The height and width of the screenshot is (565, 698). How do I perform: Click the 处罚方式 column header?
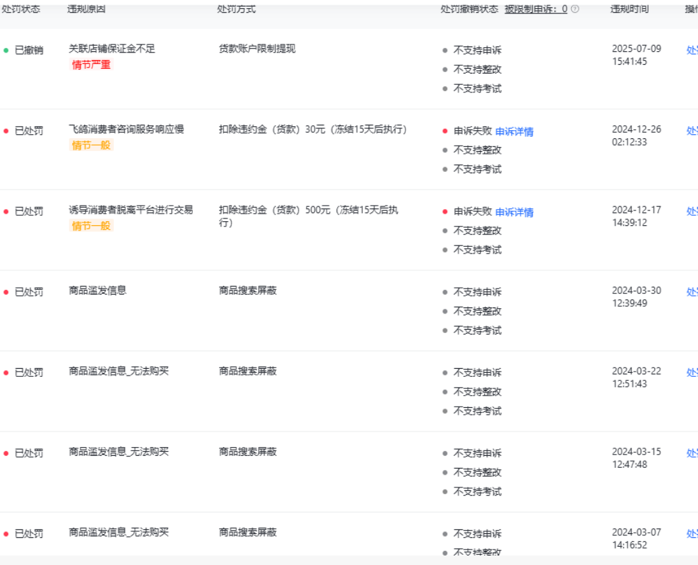click(236, 9)
